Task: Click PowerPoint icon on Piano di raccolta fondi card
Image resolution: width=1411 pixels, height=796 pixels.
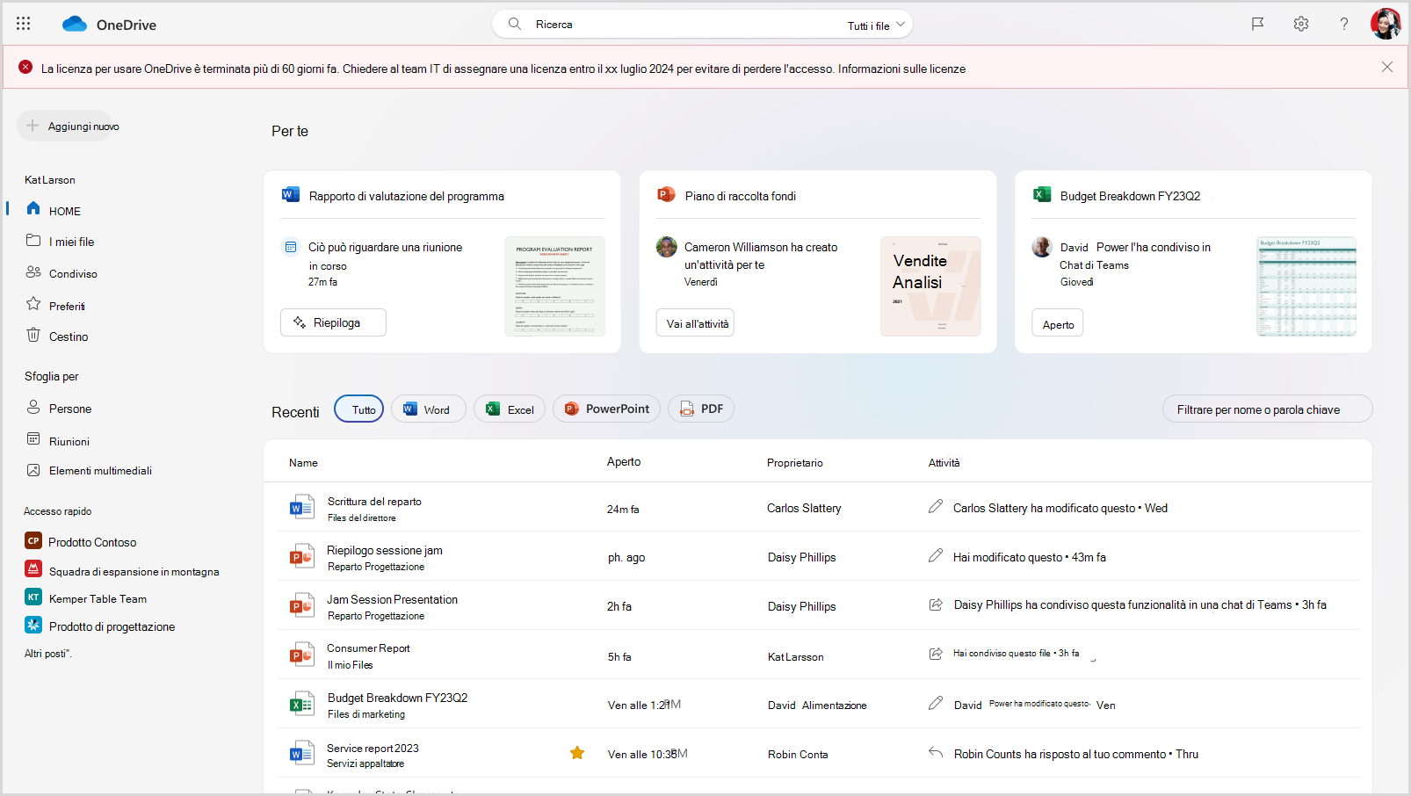Action: [666, 195]
